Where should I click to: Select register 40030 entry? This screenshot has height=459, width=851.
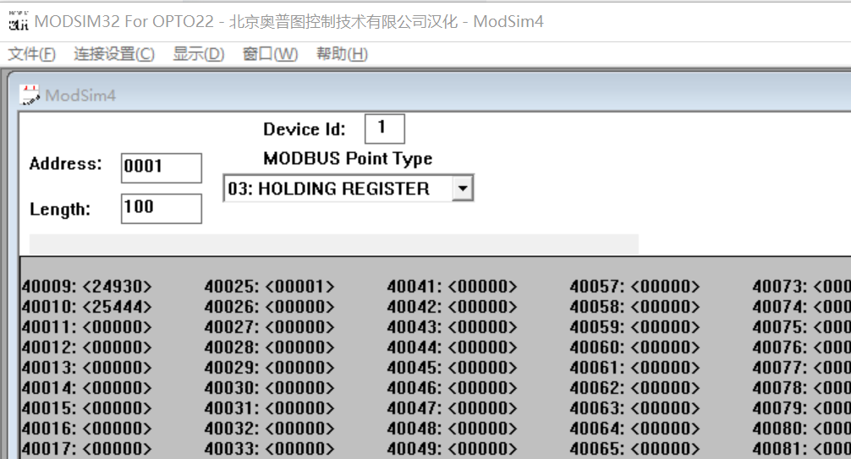click(269, 388)
